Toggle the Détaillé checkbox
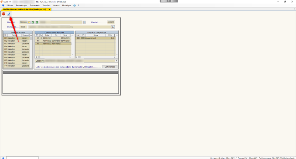 tap(84, 67)
